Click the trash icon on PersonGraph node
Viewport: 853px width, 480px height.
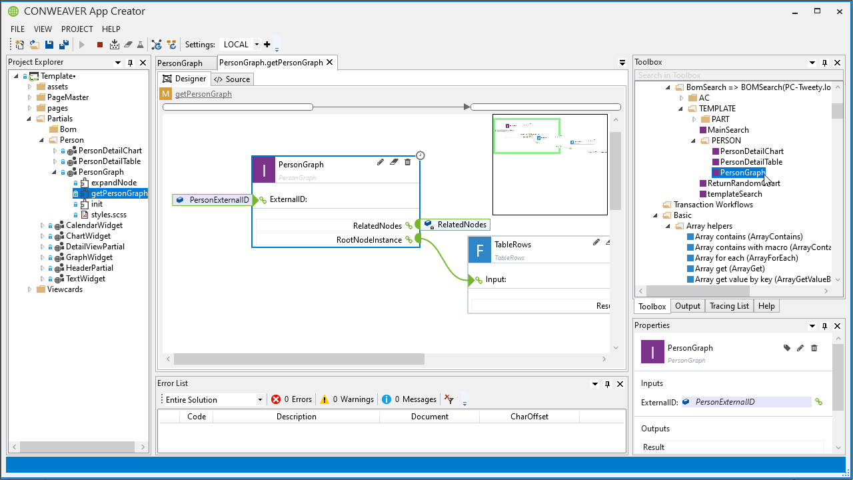(408, 162)
